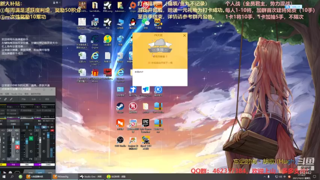Open the VC Out 1+2 output selector
Image resolution: width=320 pixels, height=180 pixels.
(x=48, y=121)
